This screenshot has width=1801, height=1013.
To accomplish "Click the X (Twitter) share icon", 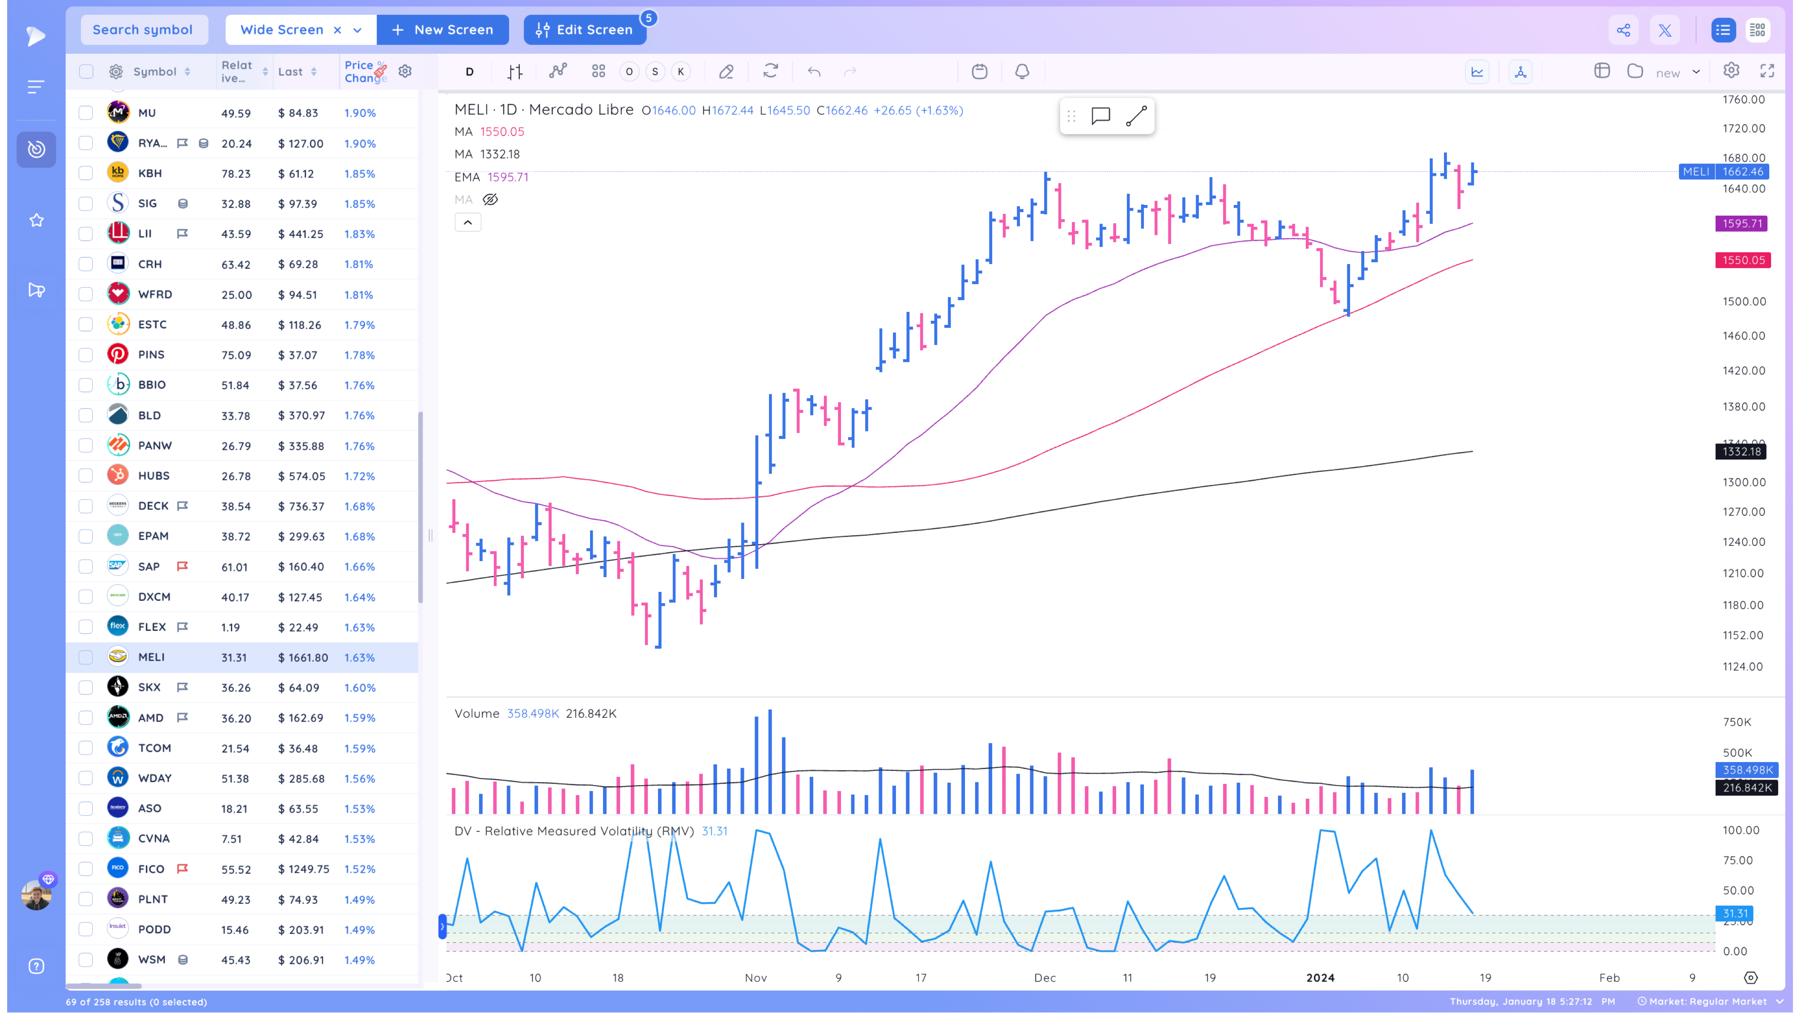I will (x=1665, y=30).
